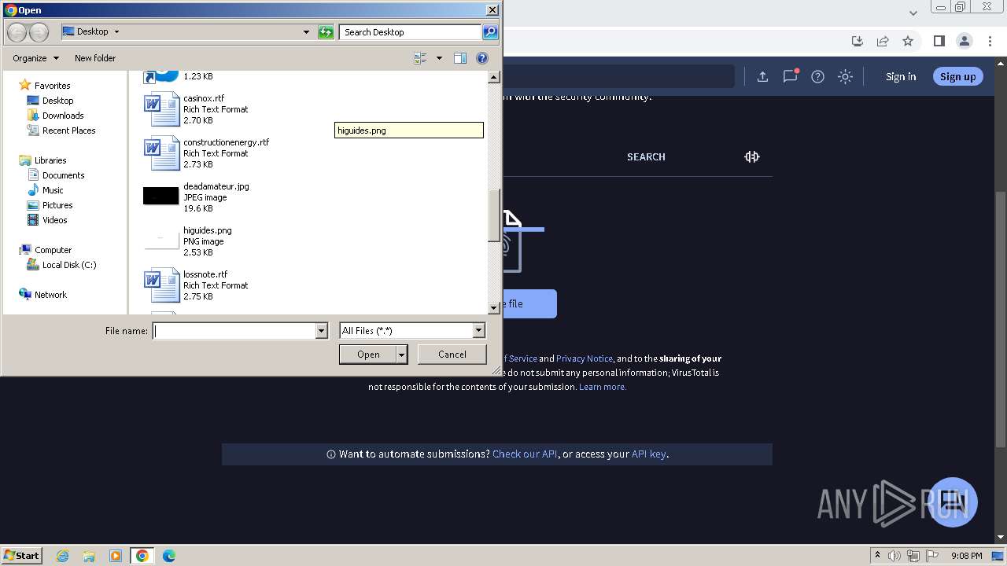Open Chrome profile avatar icon
The height and width of the screenshot is (566, 1007).
965,41
